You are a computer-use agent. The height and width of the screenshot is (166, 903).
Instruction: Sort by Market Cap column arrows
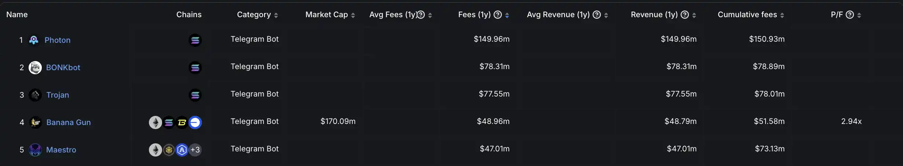pyautogui.click(x=353, y=15)
